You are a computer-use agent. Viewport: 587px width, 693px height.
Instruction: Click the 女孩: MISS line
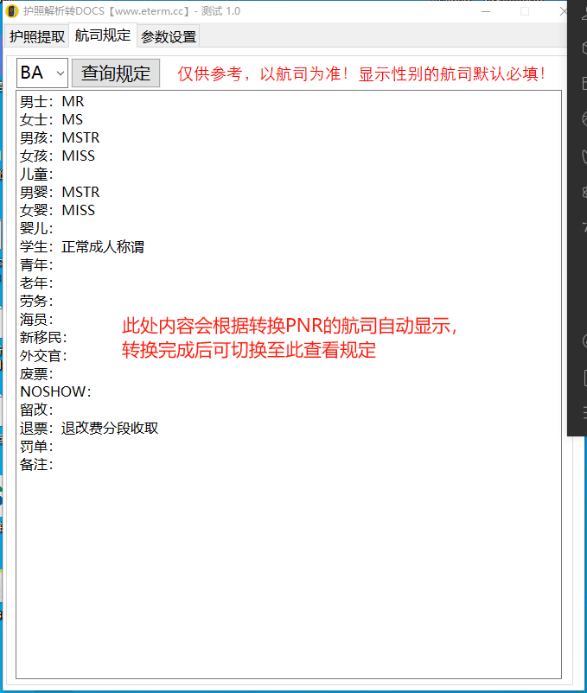point(57,156)
